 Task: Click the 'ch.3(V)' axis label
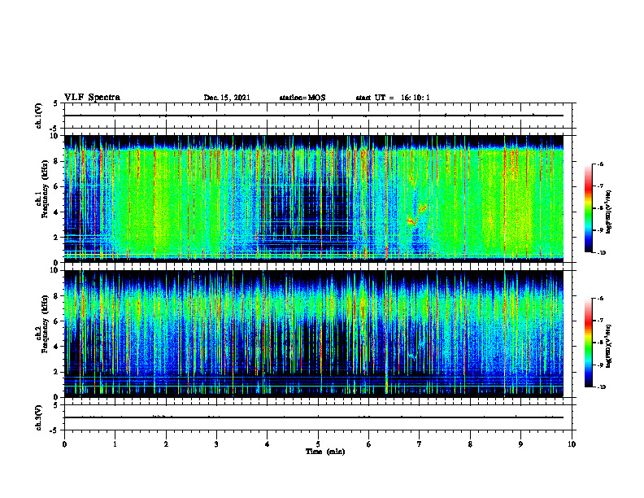[x=39, y=417]
